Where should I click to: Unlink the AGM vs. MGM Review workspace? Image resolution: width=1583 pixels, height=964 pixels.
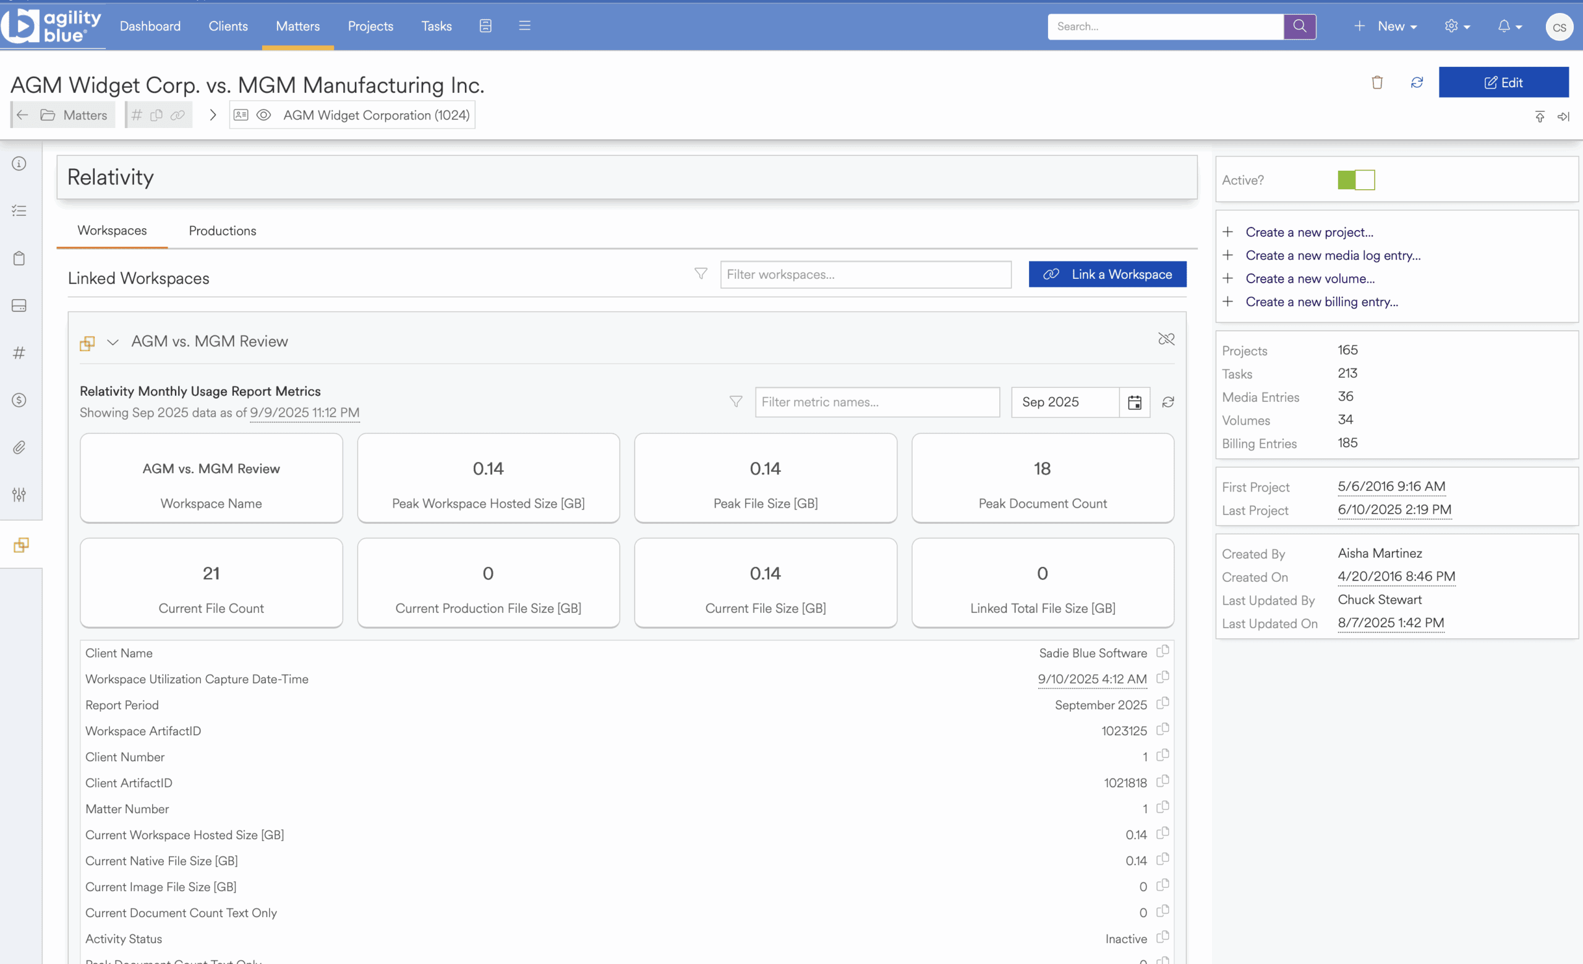point(1166,339)
